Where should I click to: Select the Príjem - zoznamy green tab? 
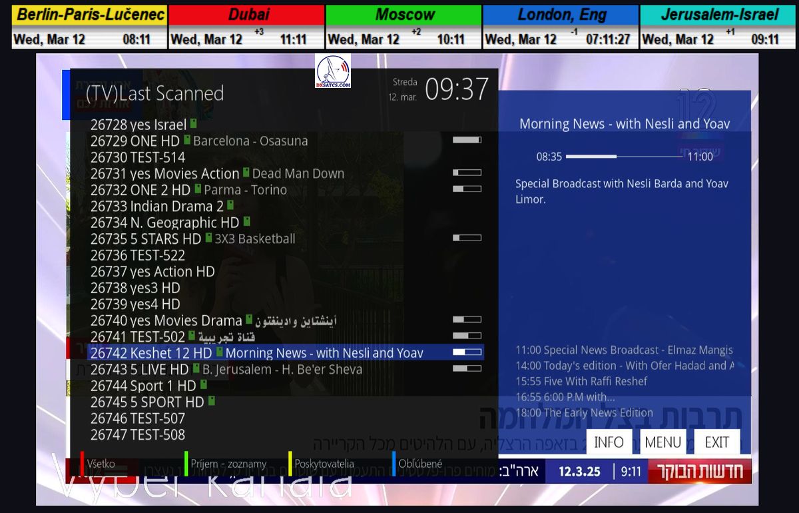point(227,464)
